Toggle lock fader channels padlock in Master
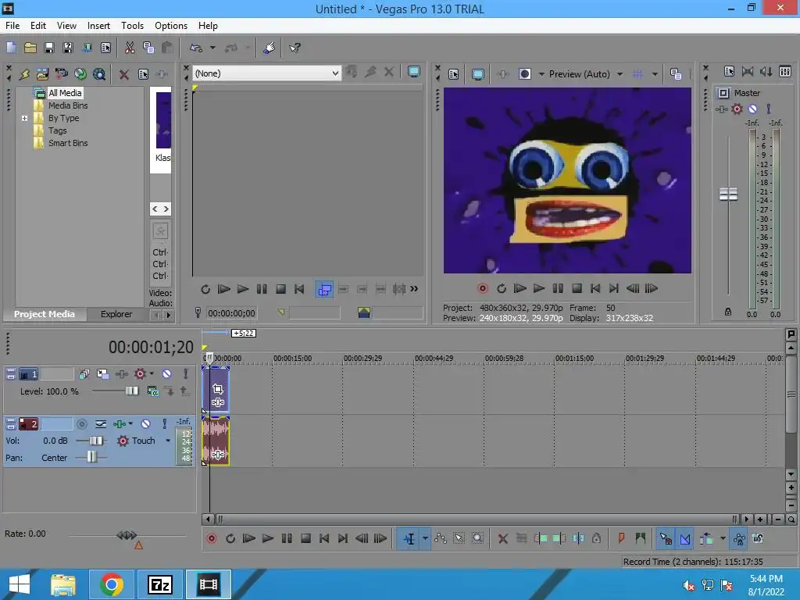The image size is (800, 600). [x=728, y=312]
